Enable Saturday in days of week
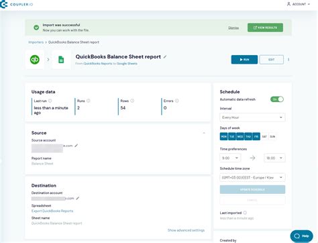The image size is (318, 243). pyautogui.click(x=264, y=136)
